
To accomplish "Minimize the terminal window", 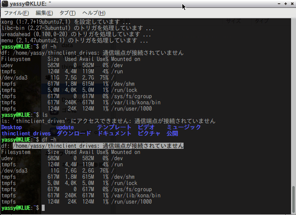I will point(279,4).
